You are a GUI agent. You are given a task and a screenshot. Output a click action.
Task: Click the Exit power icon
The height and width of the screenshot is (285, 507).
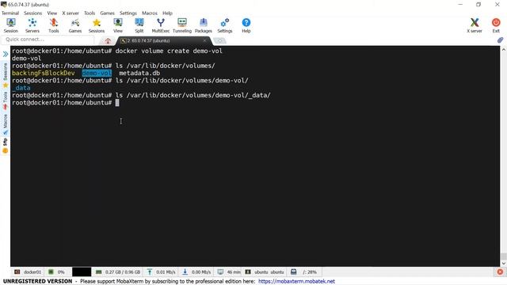click(x=496, y=25)
